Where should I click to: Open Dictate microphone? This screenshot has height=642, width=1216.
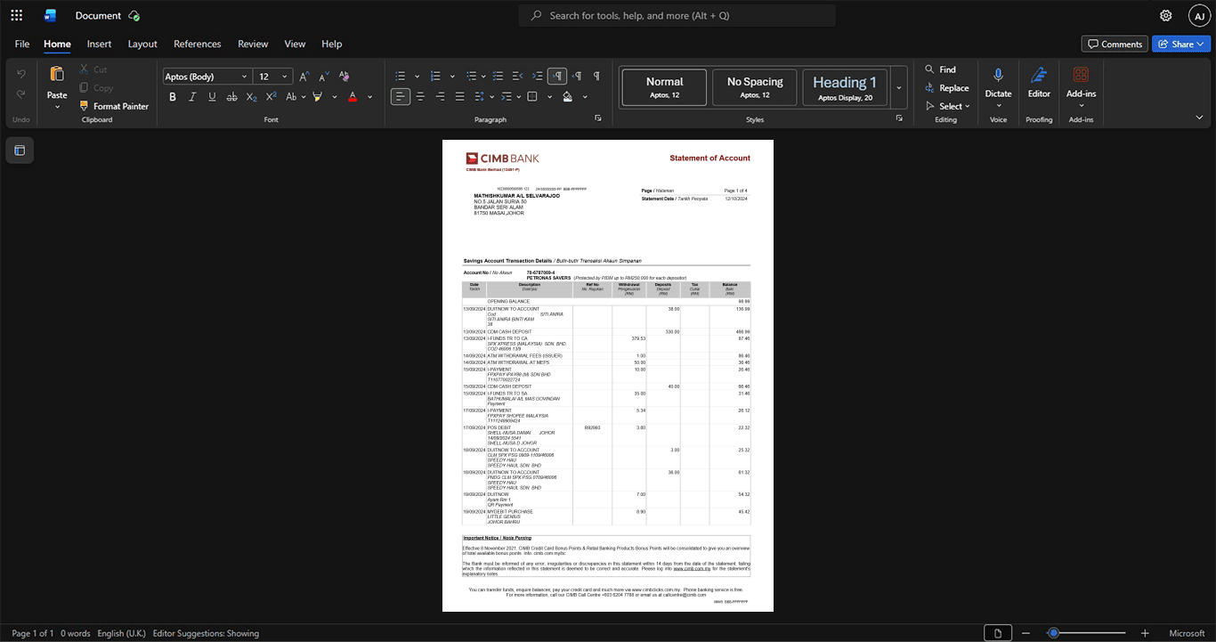coord(998,82)
